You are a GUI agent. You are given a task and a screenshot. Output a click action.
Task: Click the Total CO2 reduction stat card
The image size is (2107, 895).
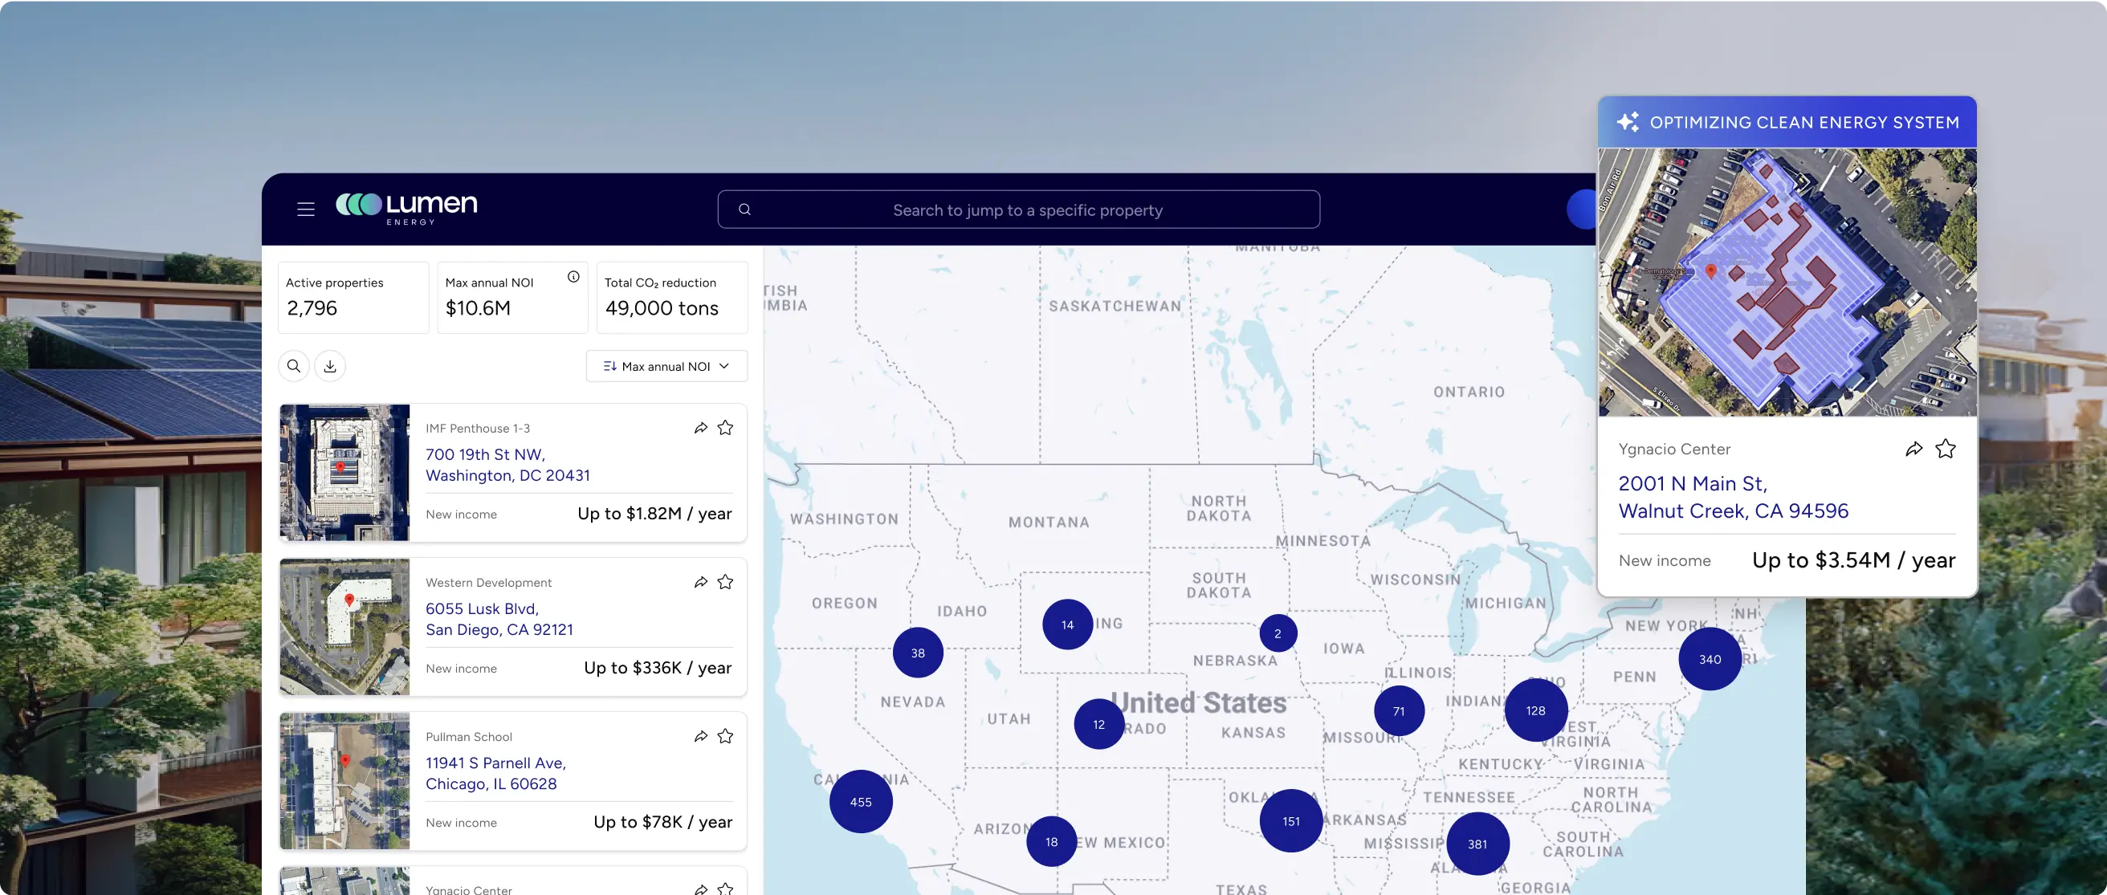coord(672,298)
